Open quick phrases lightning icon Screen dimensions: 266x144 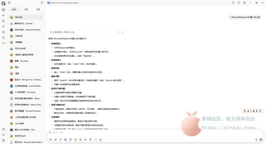pyautogui.click(x=86, y=140)
